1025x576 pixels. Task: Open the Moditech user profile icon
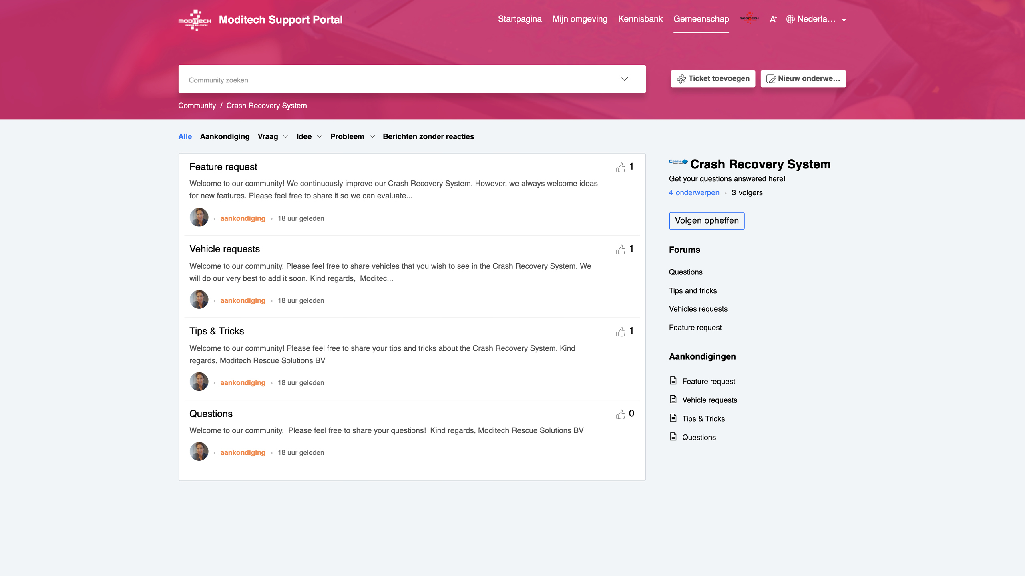[x=749, y=18]
